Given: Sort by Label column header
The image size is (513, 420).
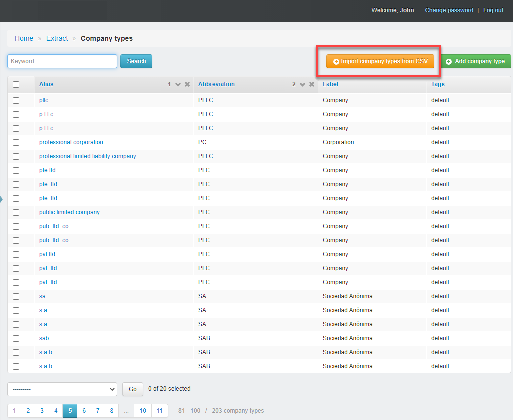Looking at the screenshot, I should 330,84.
